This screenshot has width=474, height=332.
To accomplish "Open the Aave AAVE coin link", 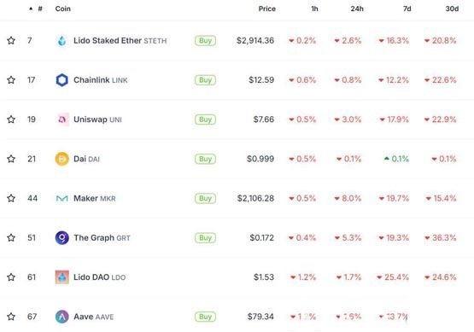I will [x=94, y=317].
